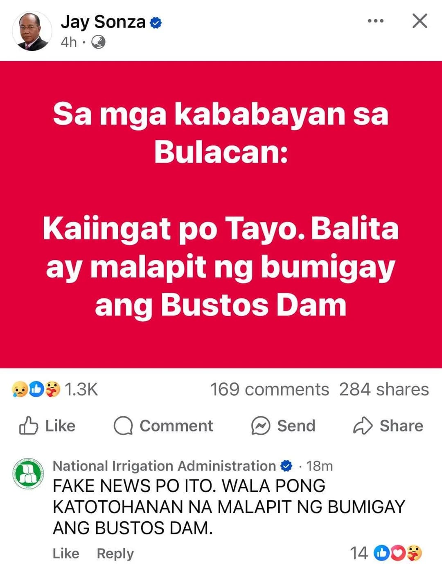The width and height of the screenshot is (442, 570).
Task: Open the three-dots post options menu
Action: [376, 20]
